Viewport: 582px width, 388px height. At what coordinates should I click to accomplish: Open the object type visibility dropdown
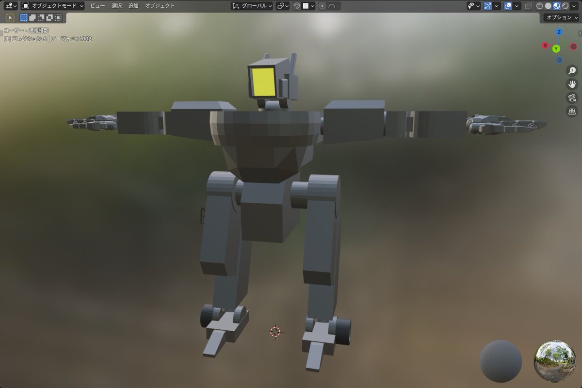[474, 6]
